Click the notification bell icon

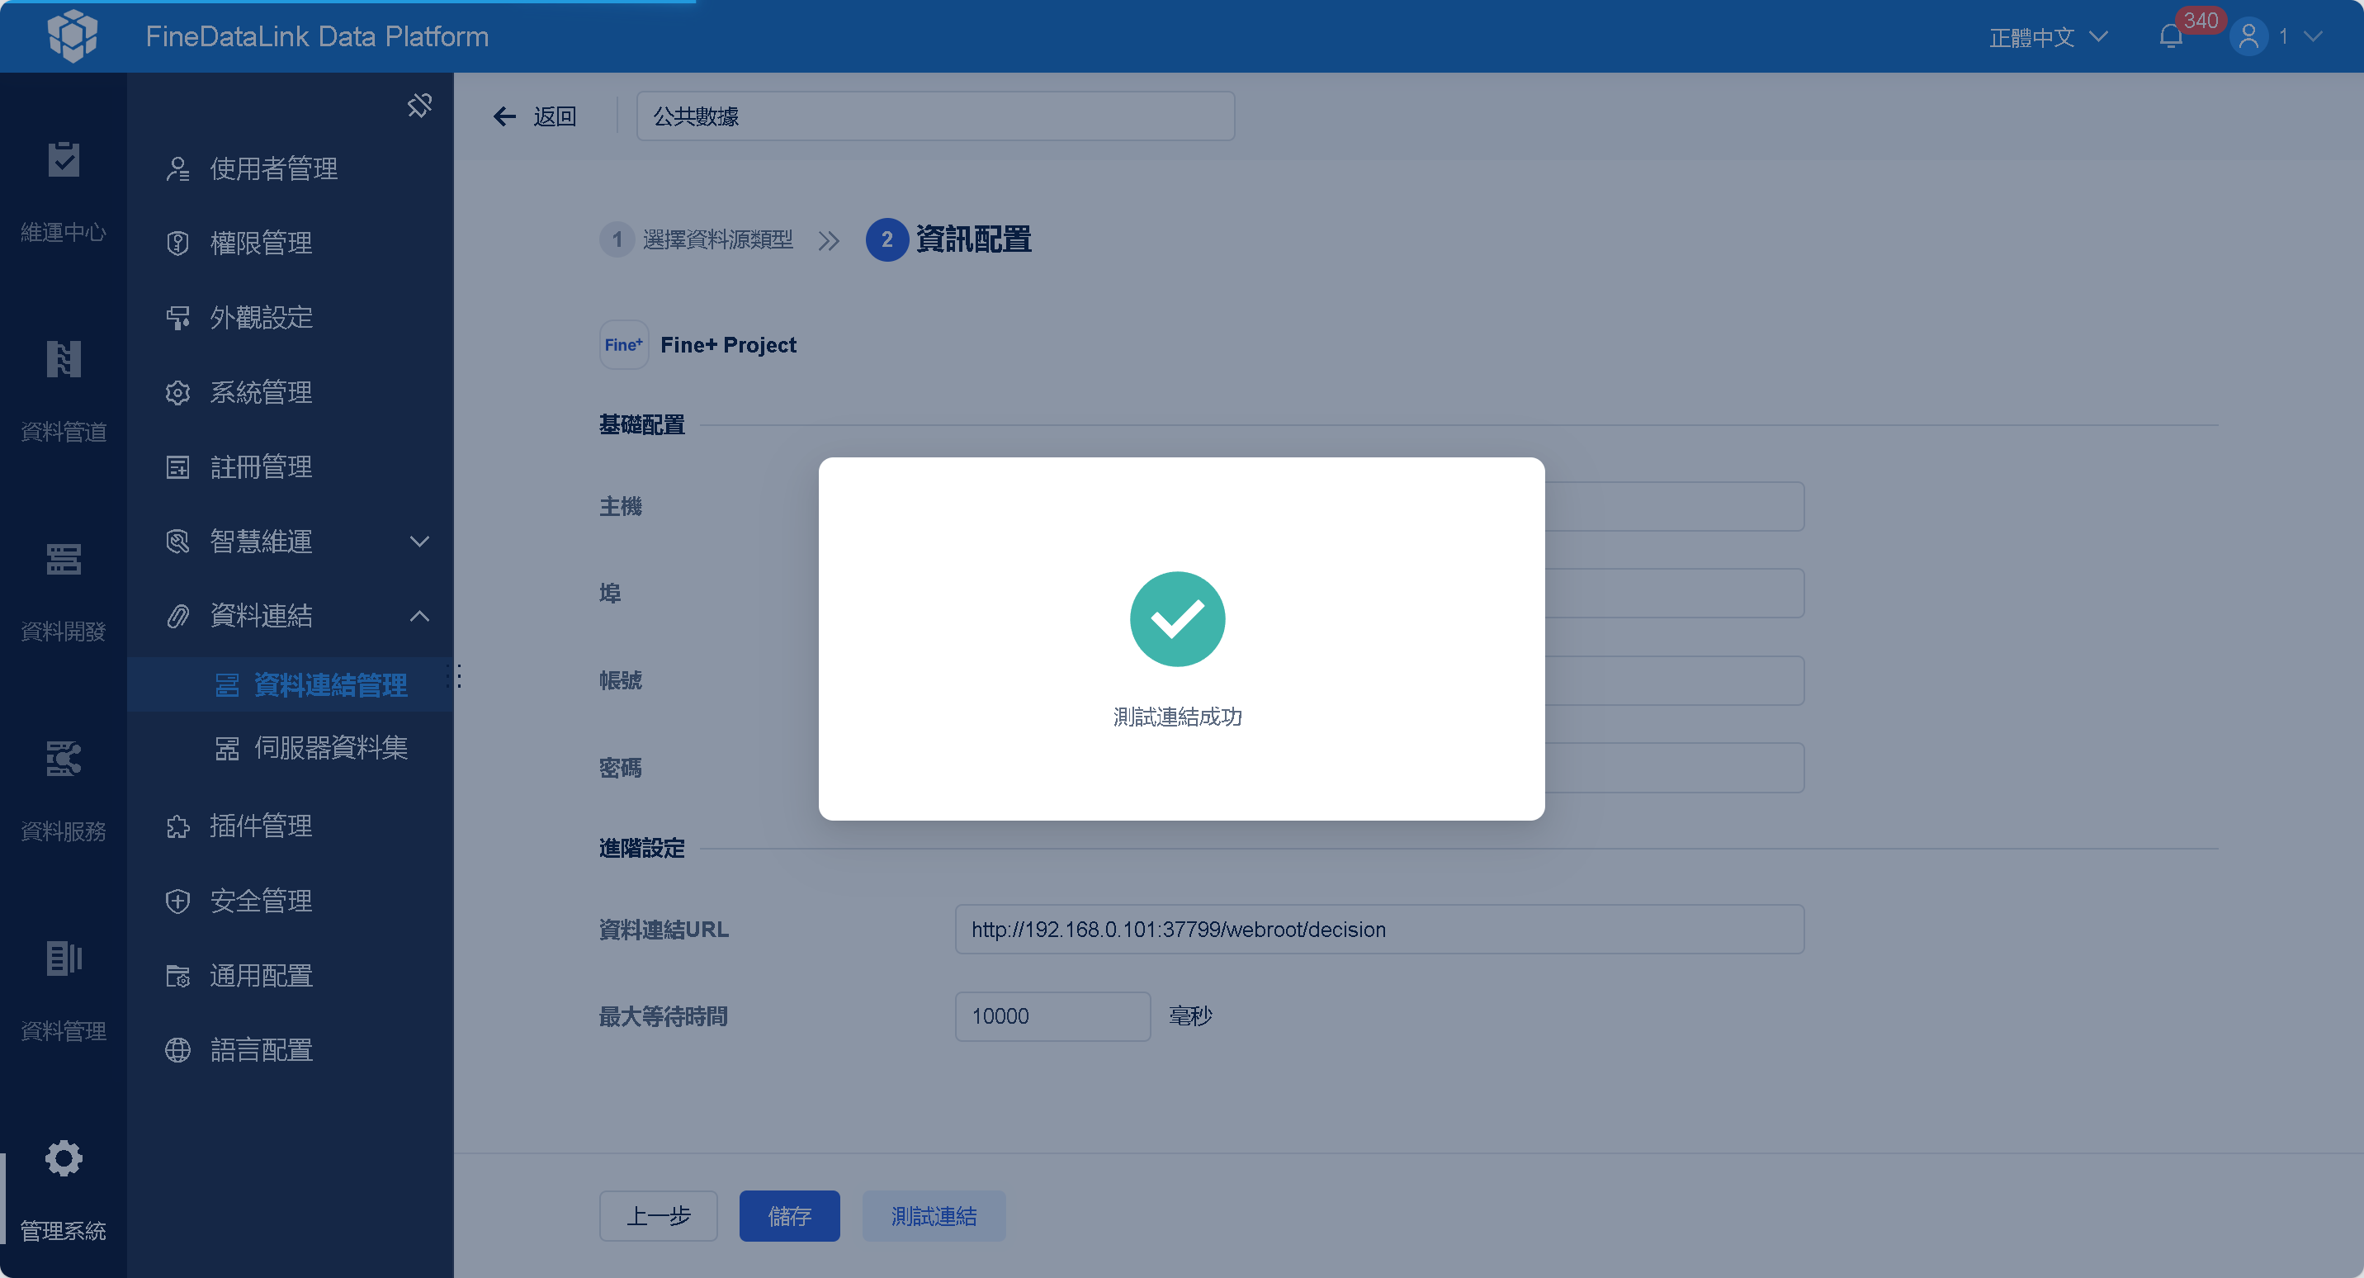[2170, 36]
